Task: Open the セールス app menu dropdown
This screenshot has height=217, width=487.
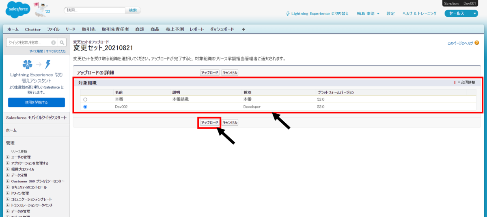Action: point(461,13)
